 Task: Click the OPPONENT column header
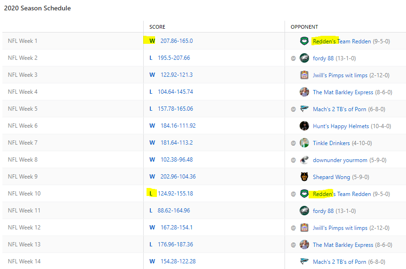304,27
